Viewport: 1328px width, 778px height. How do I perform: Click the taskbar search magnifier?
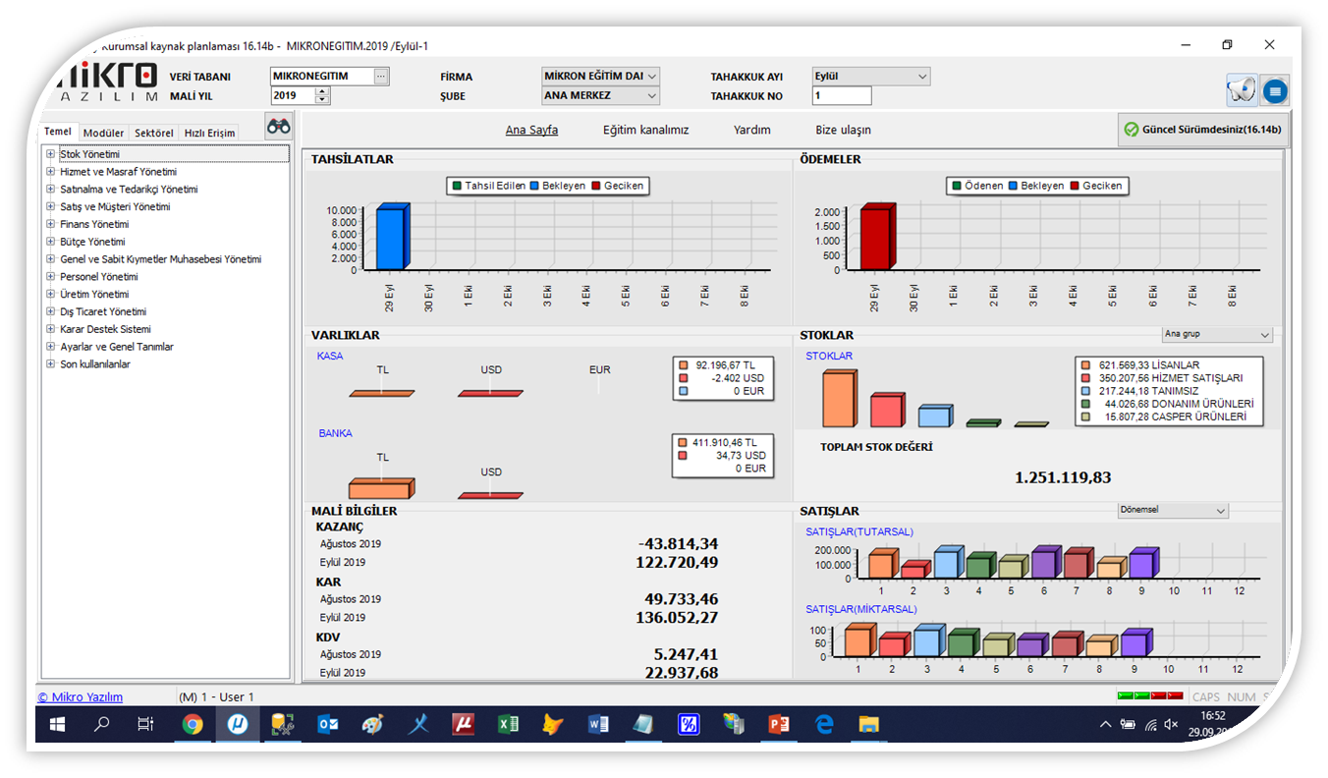102,725
